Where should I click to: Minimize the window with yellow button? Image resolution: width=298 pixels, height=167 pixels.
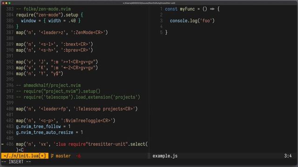(6, 3)
